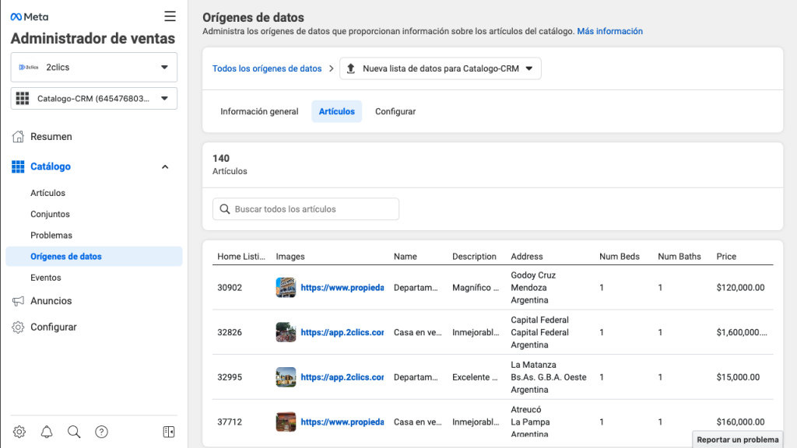Open thumbnail image for listing 37712

[x=286, y=422]
